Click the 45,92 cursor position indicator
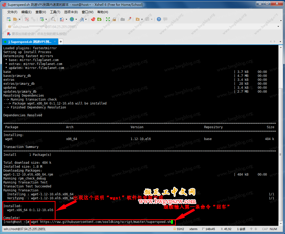 click(226, 229)
